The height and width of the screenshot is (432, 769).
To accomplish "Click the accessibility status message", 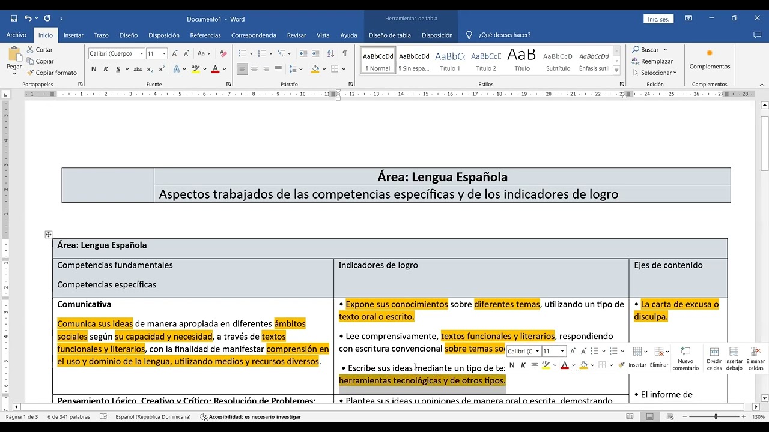I will pyautogui.click(x=251, y=416).
